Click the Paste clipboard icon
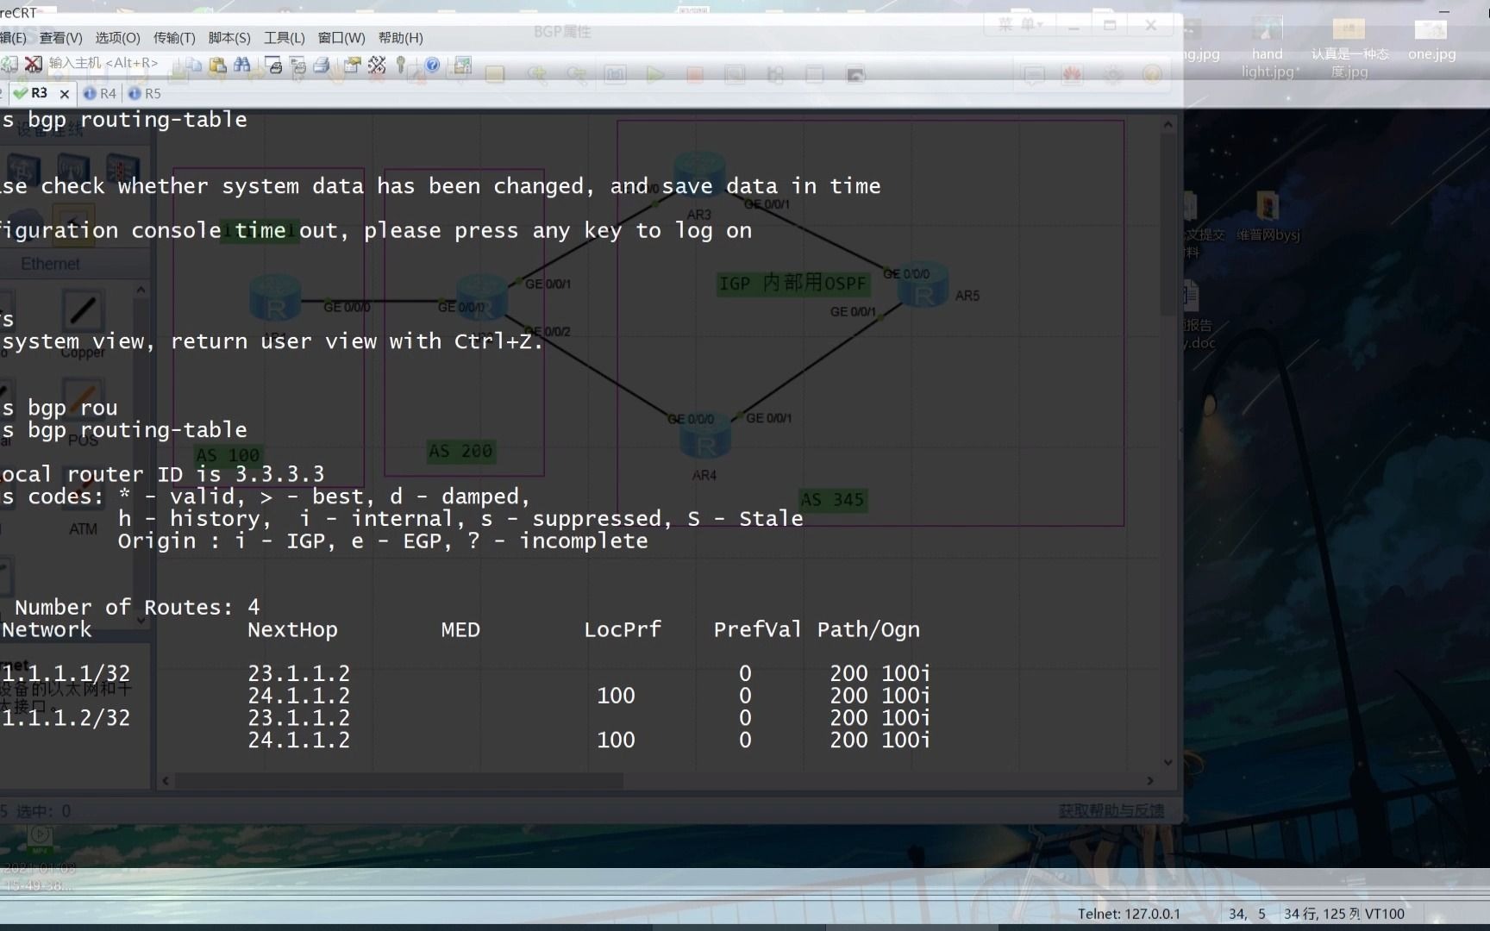 (218, 65)
